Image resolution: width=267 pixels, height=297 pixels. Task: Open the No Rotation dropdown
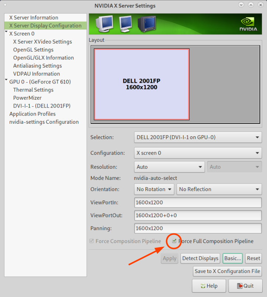click(x=154, y=189)
